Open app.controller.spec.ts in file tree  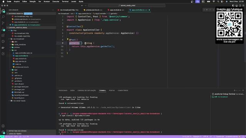[x=24, y=53]
